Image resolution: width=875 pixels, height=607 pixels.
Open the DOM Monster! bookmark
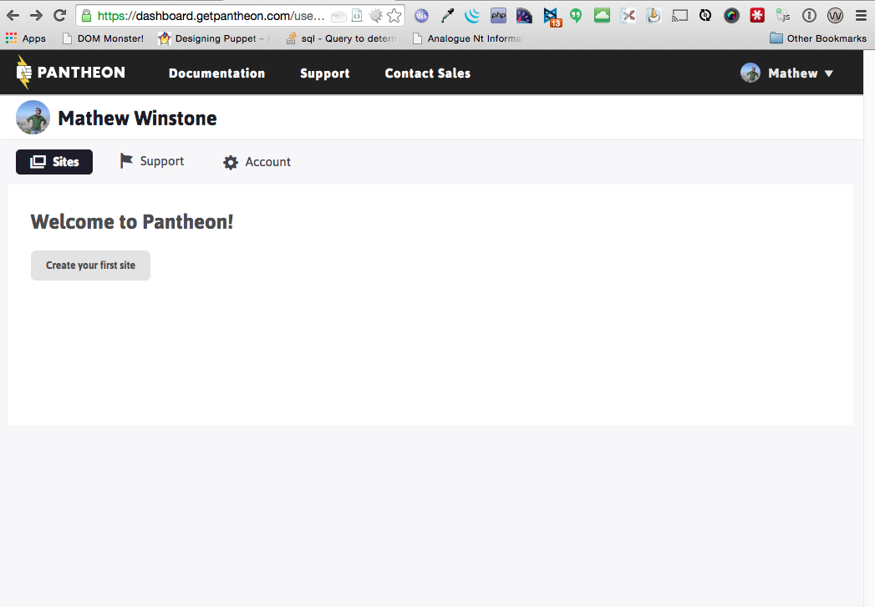tap(104, 38)
